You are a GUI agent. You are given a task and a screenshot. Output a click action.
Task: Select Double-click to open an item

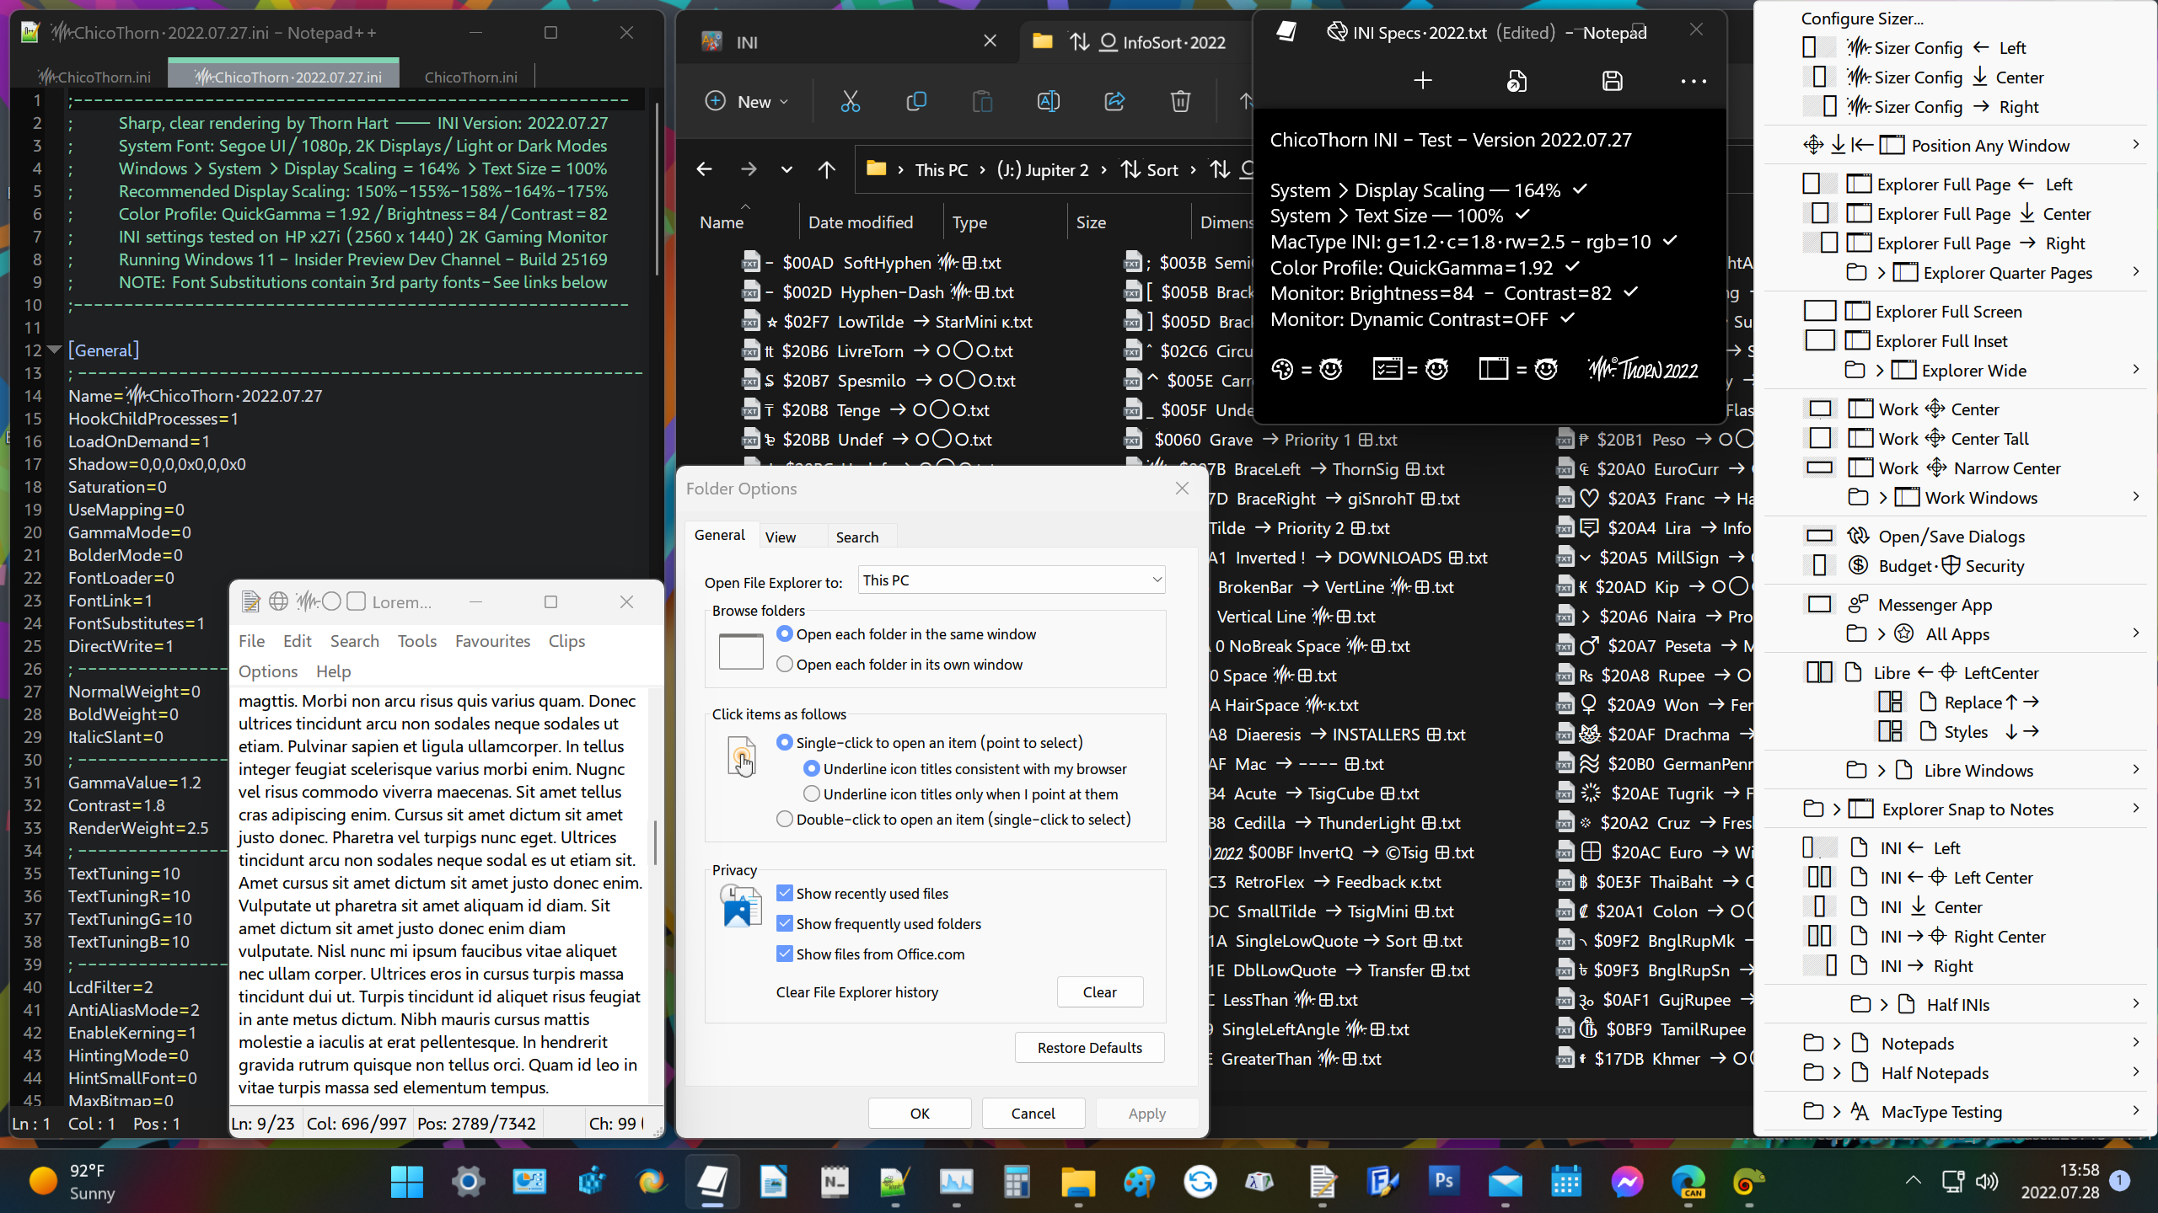coord(785,818)
